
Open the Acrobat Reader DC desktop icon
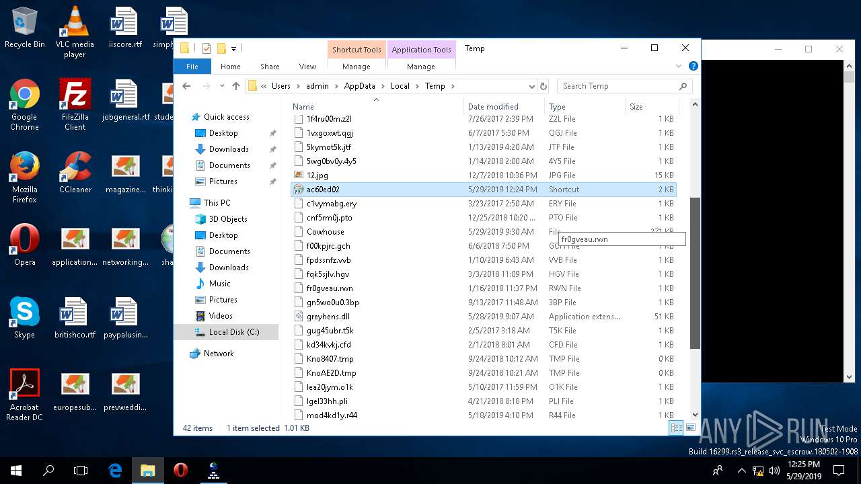click(x=24, y=395)
